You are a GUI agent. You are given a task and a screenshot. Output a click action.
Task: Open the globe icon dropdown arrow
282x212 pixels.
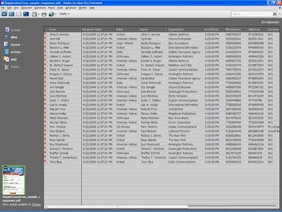click(x=55, y=14)
